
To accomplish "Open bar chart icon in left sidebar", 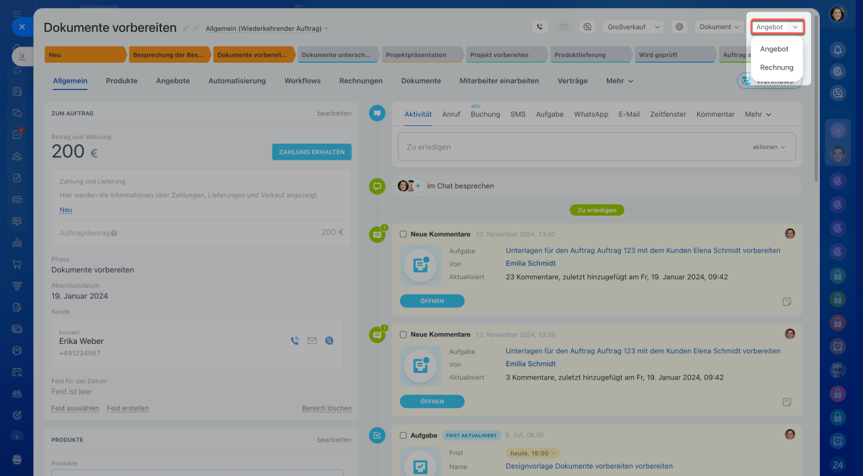I will [17, 243].
